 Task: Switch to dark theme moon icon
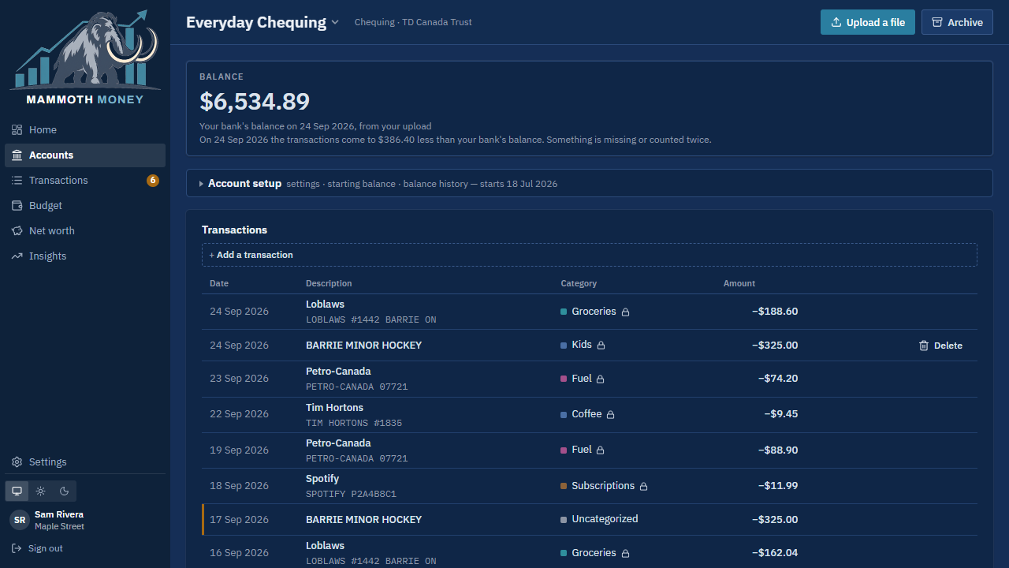65,491
